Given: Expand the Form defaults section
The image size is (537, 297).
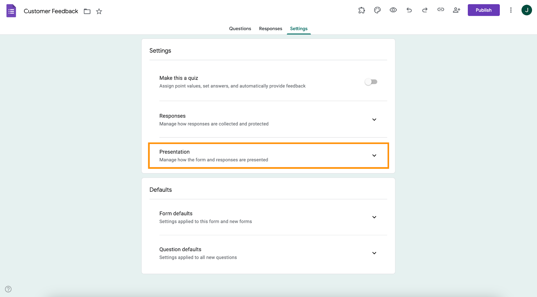Looking at the screenshot, I should (374, 217).
